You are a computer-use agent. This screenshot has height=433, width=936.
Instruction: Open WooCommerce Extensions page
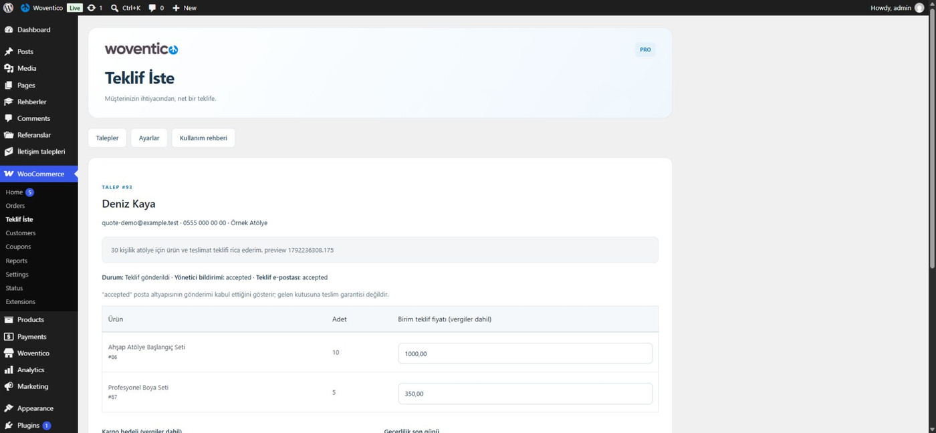tap(21, 302)
